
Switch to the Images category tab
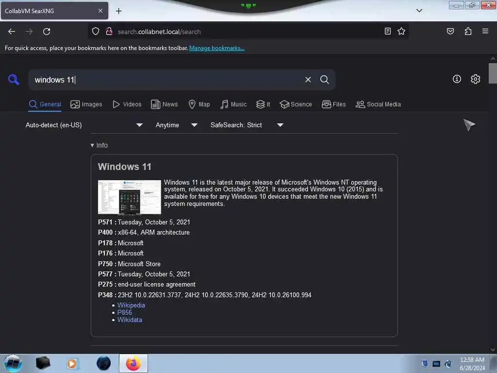[86, 104]
